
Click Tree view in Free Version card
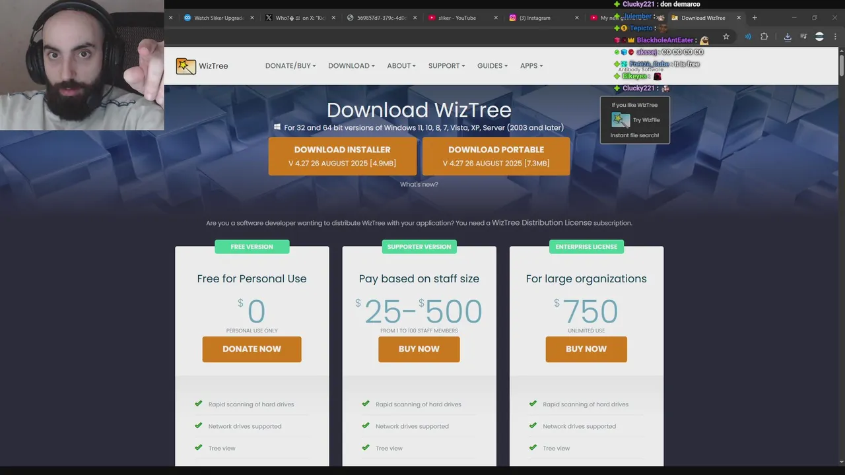(x=222, y=449)
